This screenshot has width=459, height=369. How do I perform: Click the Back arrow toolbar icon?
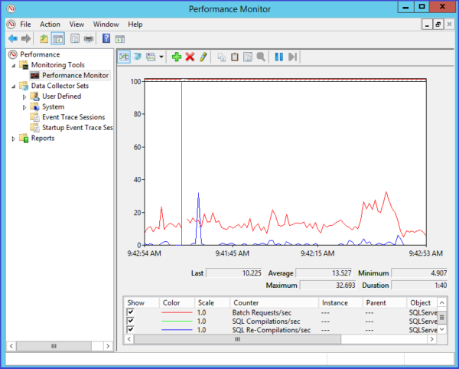13,38
